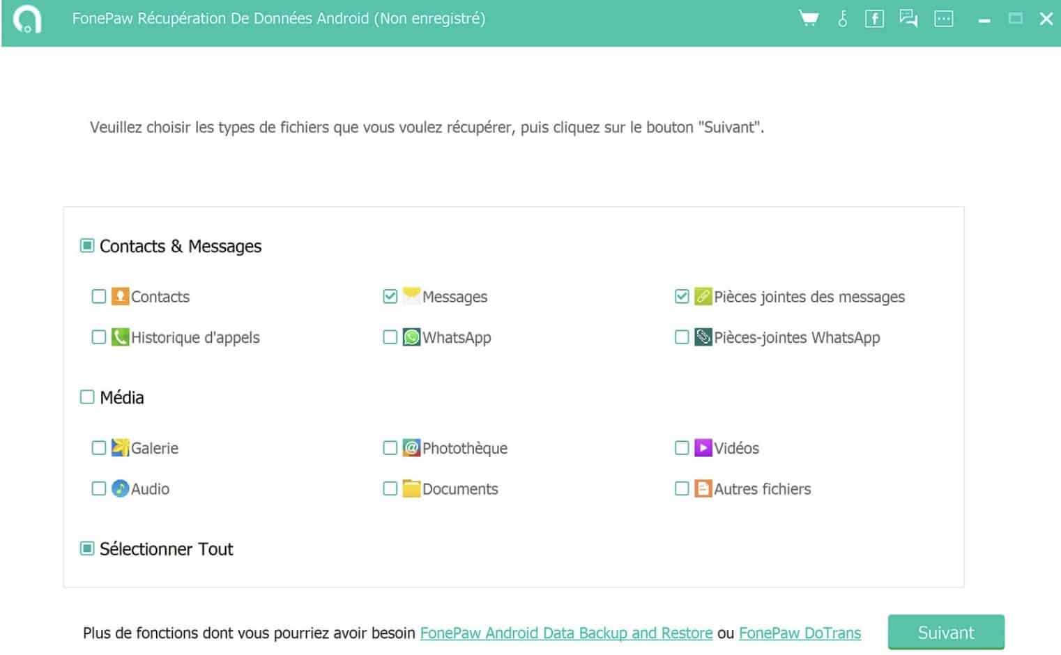1061x655 pixels.
Task: Click the Suivant button
Action: click(x=946, y=632)
